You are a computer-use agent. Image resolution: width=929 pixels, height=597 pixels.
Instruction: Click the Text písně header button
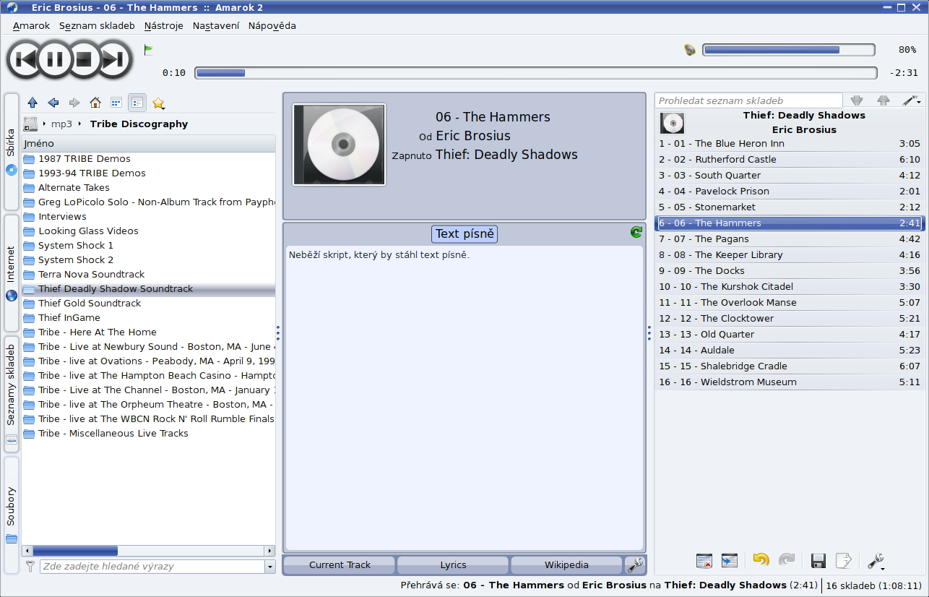(x=464, y=233)
